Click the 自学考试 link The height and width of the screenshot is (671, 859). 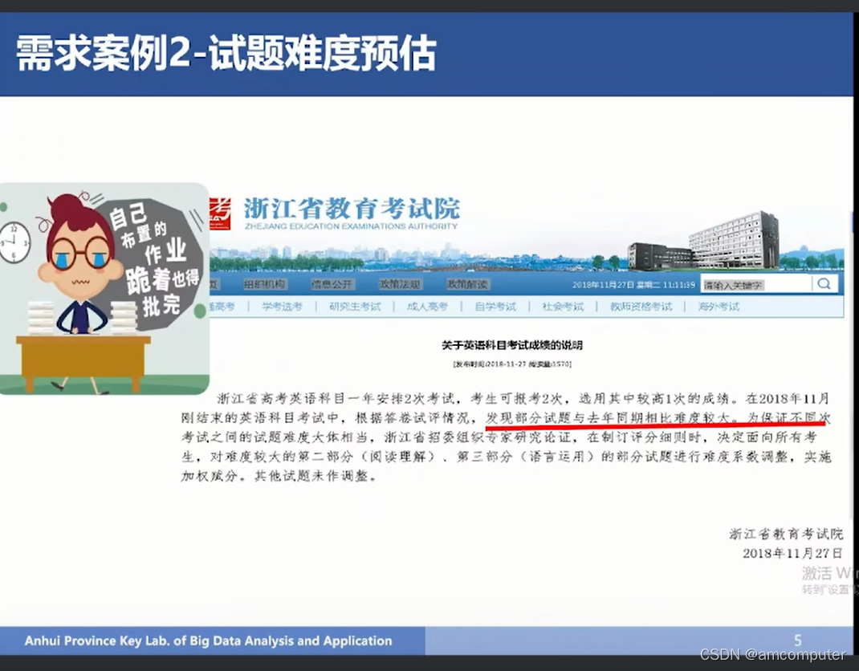(x=495, y=307)
